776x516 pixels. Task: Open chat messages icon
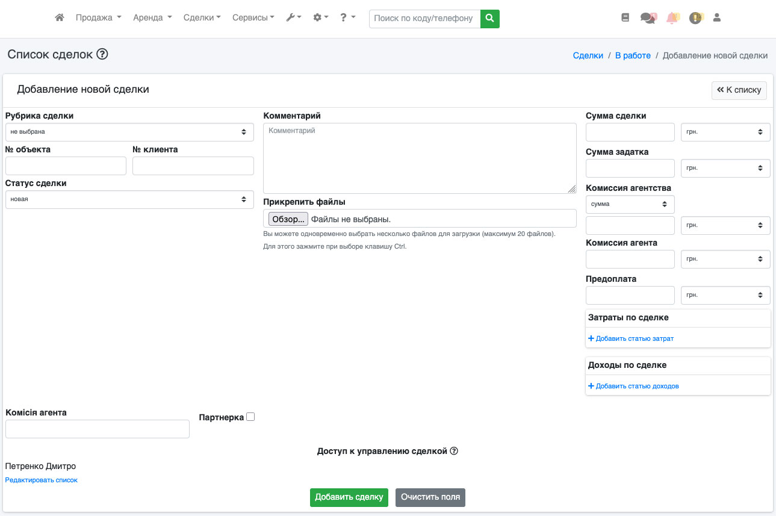click(648, 18)
